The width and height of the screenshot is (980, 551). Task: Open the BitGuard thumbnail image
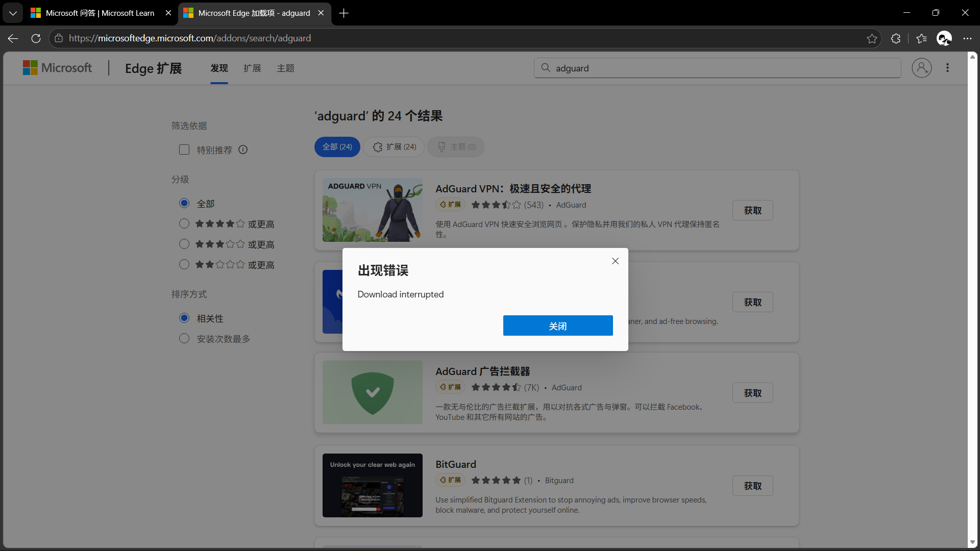click(x=373, y=485)
